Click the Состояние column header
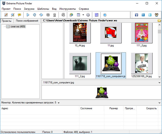This screenshot has height=134, width=162. pos(86,108)
